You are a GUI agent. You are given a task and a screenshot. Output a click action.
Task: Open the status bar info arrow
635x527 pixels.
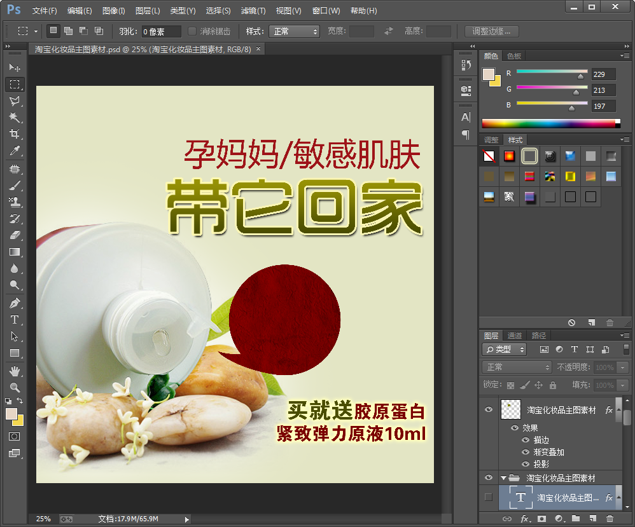coord(186,519)
